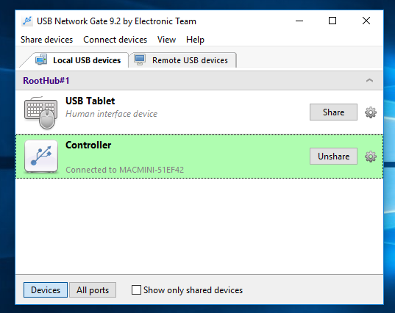Open settings gear for USB Tablet

tap(371, 112)
